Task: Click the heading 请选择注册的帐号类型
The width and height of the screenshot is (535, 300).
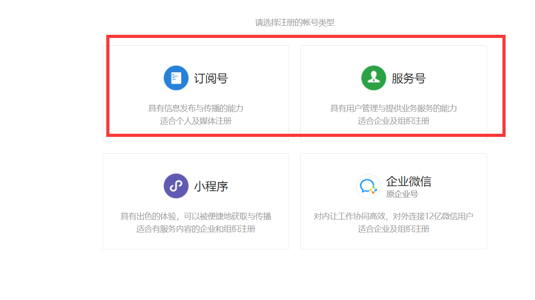Action: pos(295,23)
